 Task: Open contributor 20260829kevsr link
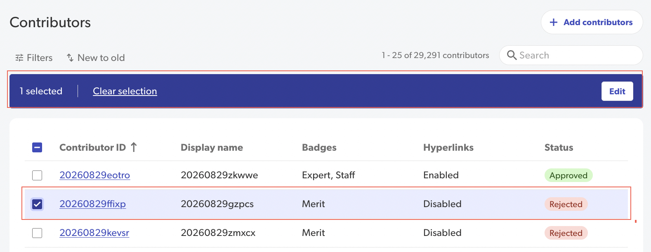[x=94, y=233]
